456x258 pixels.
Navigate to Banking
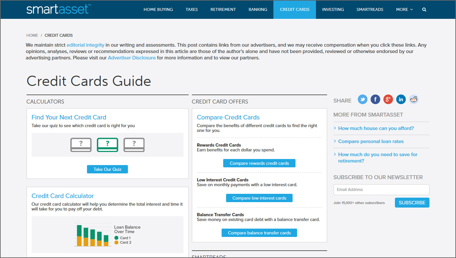tap(258, 10)
